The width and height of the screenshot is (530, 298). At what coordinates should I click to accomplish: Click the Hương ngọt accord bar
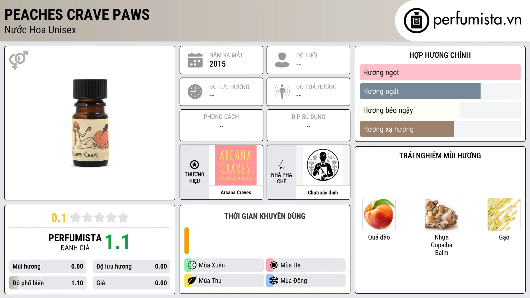(440, 72)
